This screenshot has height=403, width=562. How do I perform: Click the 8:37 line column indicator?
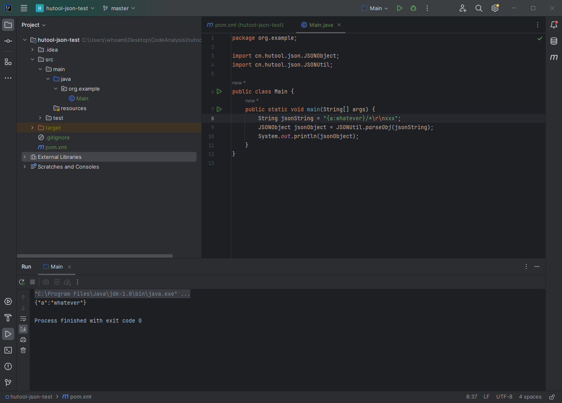[x=472, y=397]
